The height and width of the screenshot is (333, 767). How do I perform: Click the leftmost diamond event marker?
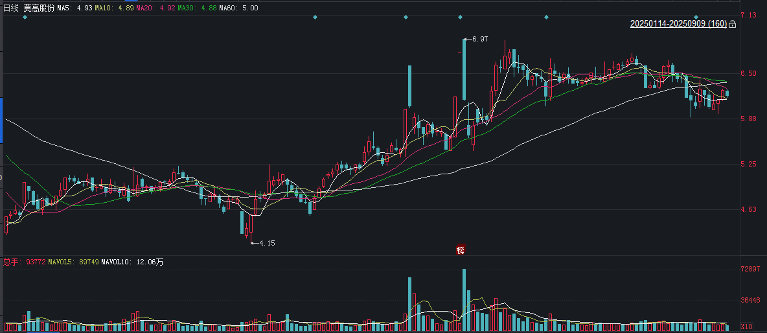coord(25,17)
